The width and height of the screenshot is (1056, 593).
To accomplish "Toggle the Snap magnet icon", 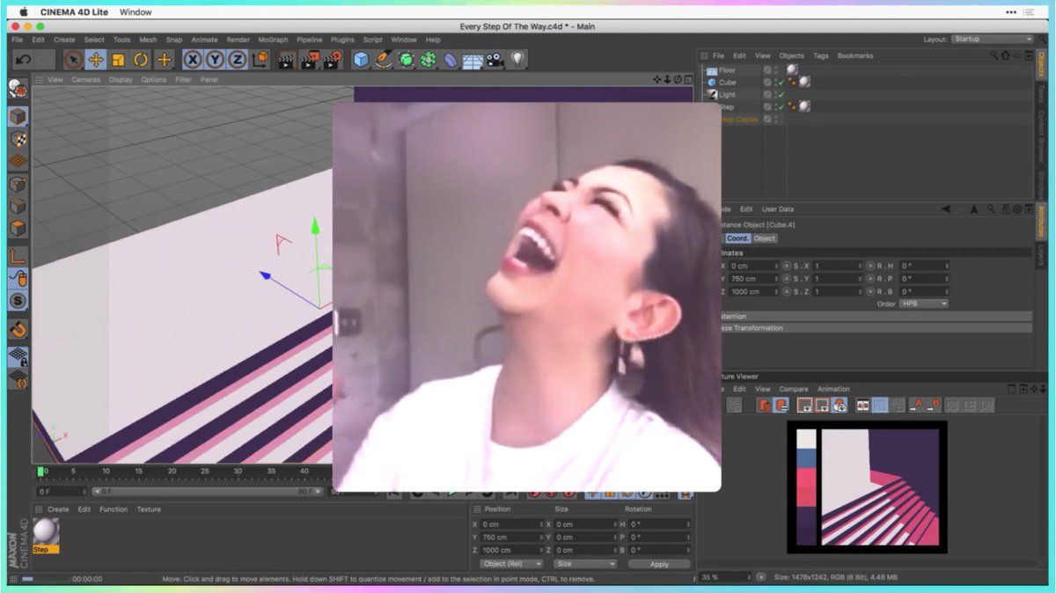I will tap(18, 329).
